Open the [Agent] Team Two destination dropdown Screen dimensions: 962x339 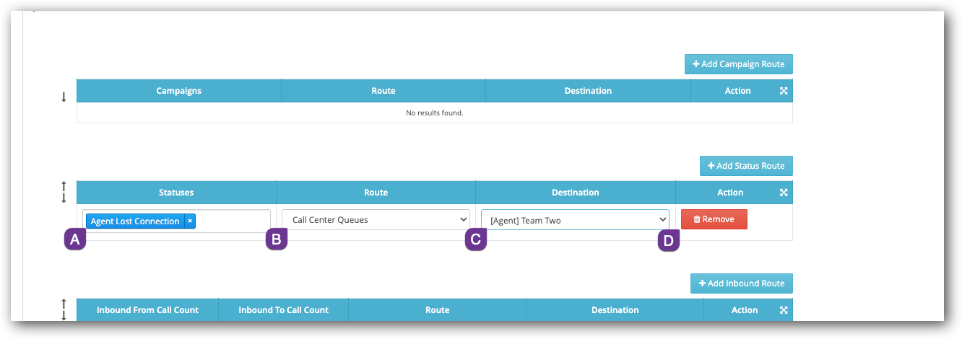click(x=575, y=220)
